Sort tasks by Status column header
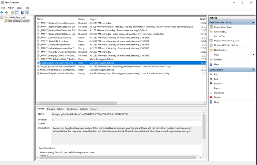Screen dimensions: 257x165 83,19
